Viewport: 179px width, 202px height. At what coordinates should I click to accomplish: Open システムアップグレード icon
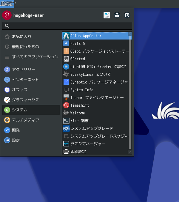tap(66, 128)
